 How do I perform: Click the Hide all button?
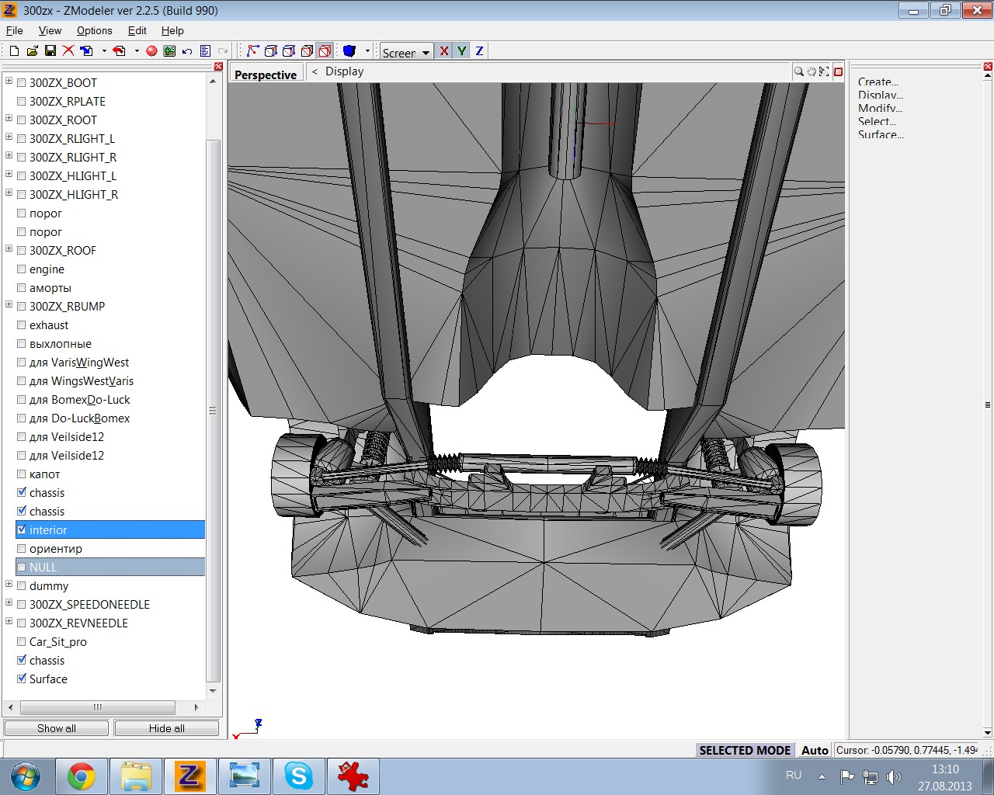(x=167, y=728)
